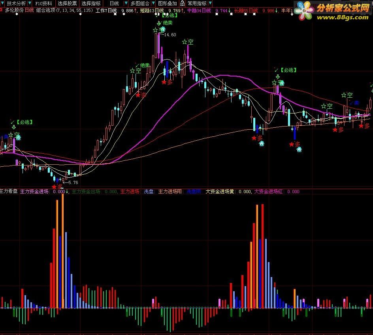The height and width of the screenshot is (335, 373).
Task: Click the 大资金进场红 legend entry
Action: (x=277, y=192)
